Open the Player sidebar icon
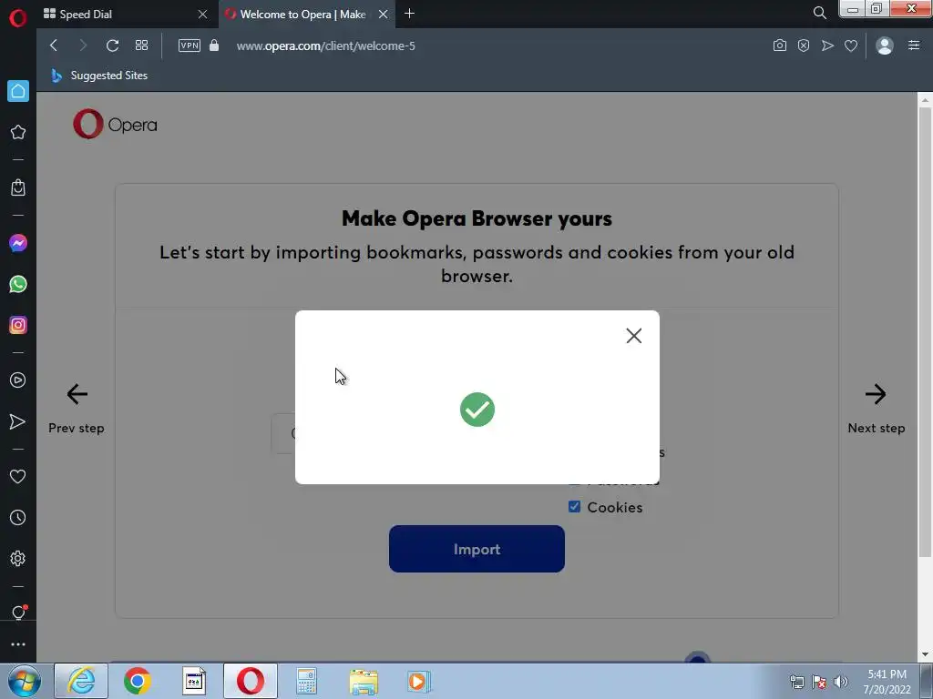 click(18, 380)
